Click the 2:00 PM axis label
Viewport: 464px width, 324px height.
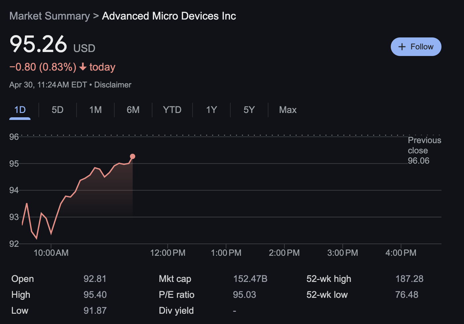pyautogui.click(x=284, y=253)
